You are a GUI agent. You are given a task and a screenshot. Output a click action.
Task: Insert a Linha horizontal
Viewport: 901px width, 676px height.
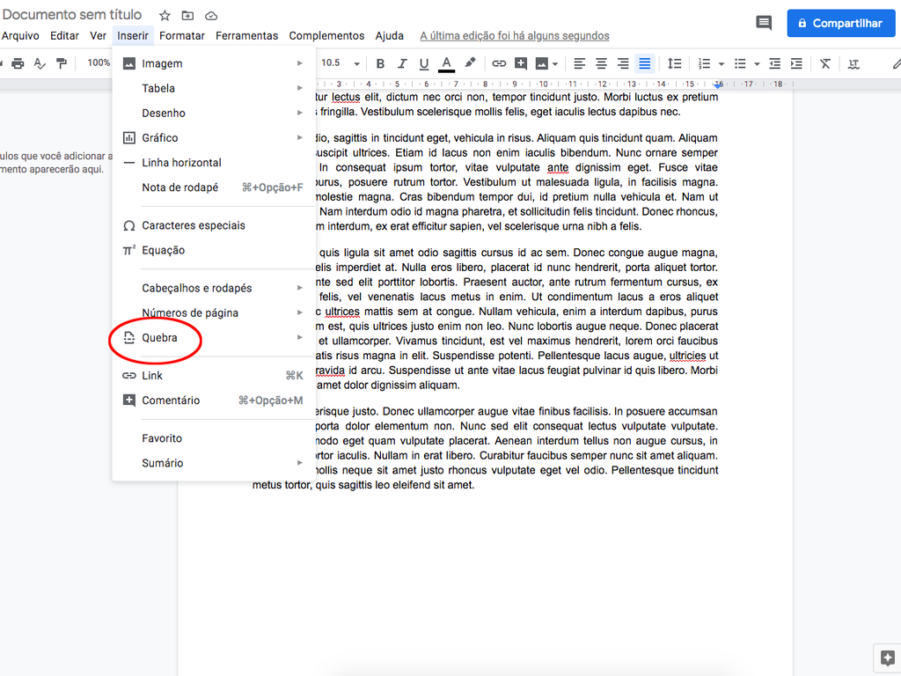[x=214, y=162]
